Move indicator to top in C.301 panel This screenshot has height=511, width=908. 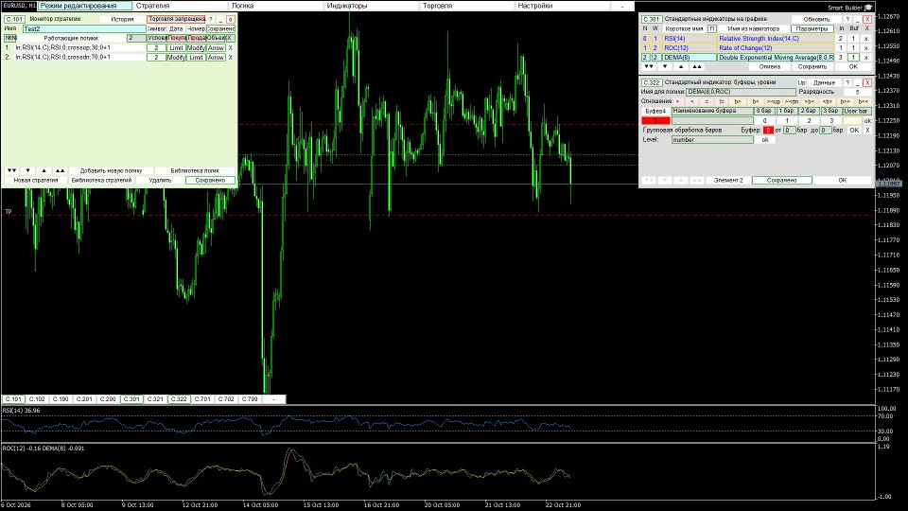pyautogui.click(x=697, y=66)
